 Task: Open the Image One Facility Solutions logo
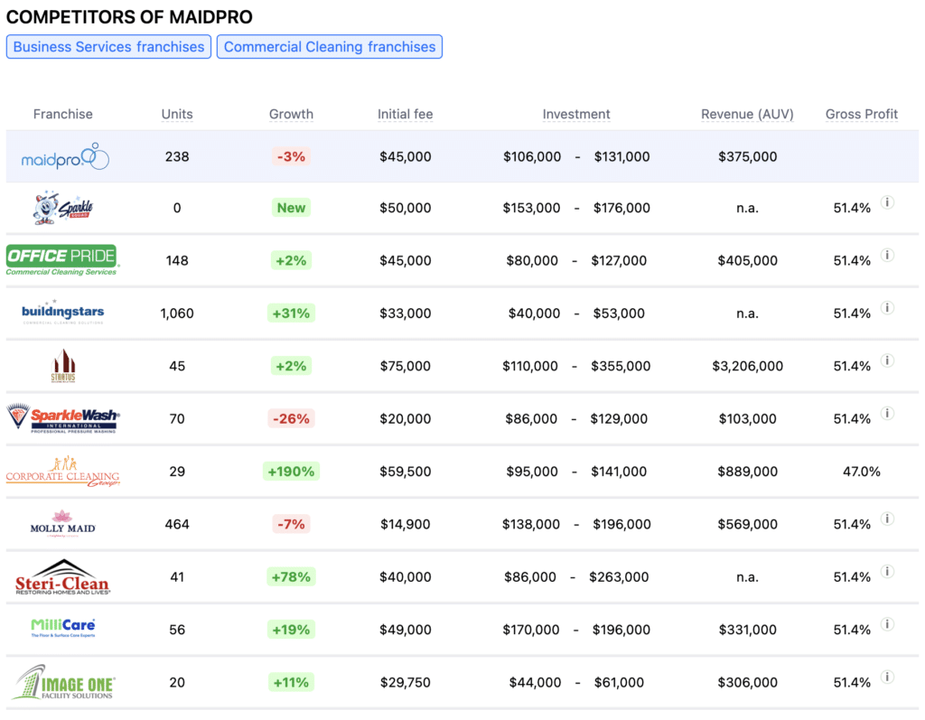[x=63, y=682]
